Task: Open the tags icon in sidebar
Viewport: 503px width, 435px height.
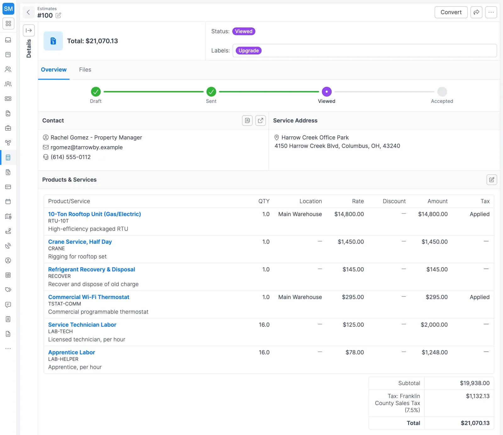Action: point(8,290)
